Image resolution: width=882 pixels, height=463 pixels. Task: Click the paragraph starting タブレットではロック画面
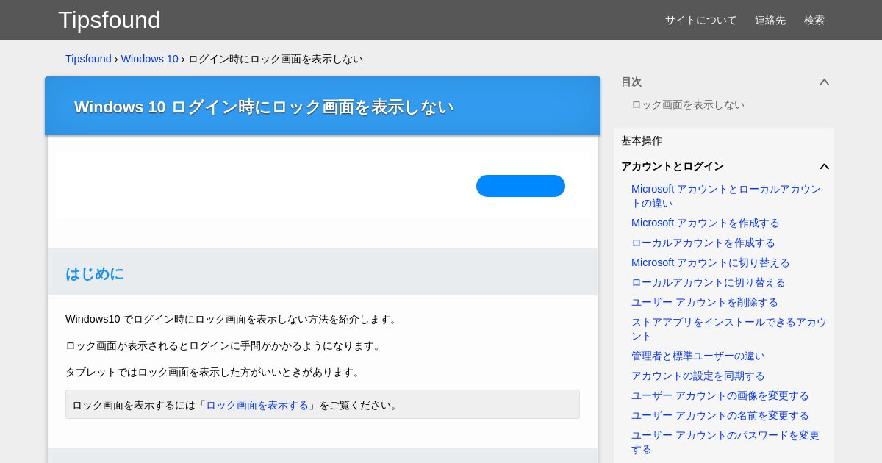tap(214, 372)
